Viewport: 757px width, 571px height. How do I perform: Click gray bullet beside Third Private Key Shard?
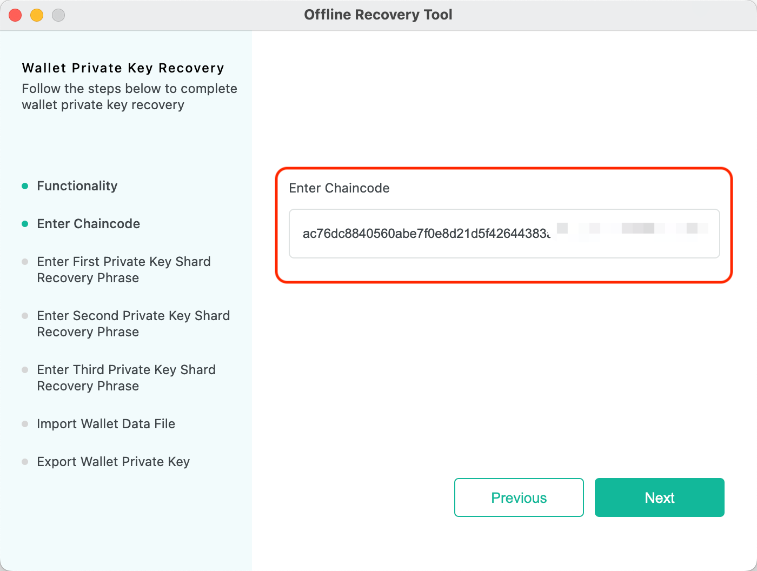click(25, 370)
